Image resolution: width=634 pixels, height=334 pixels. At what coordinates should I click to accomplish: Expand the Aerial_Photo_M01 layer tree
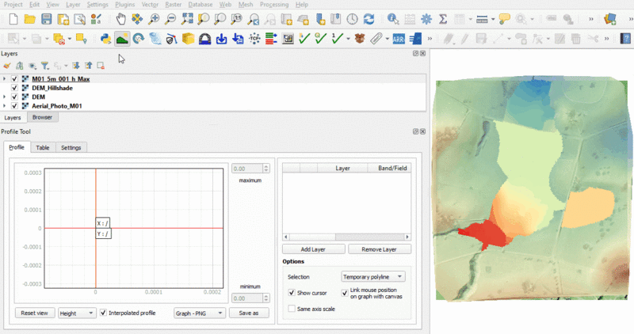[5, 105]
